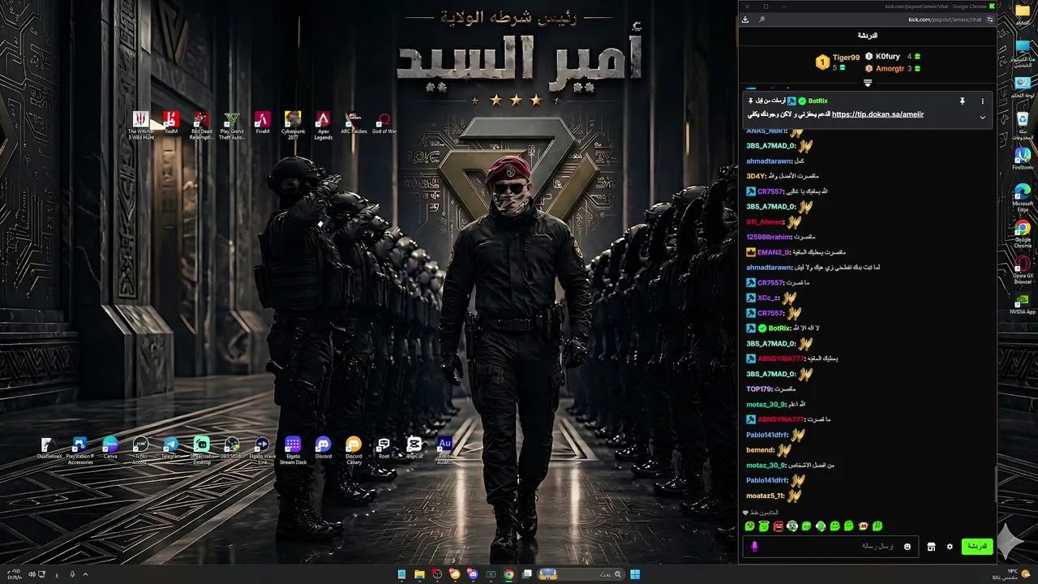Insert the first green emote in quick row
This screenshot has height=584, width=1038.
750,526
